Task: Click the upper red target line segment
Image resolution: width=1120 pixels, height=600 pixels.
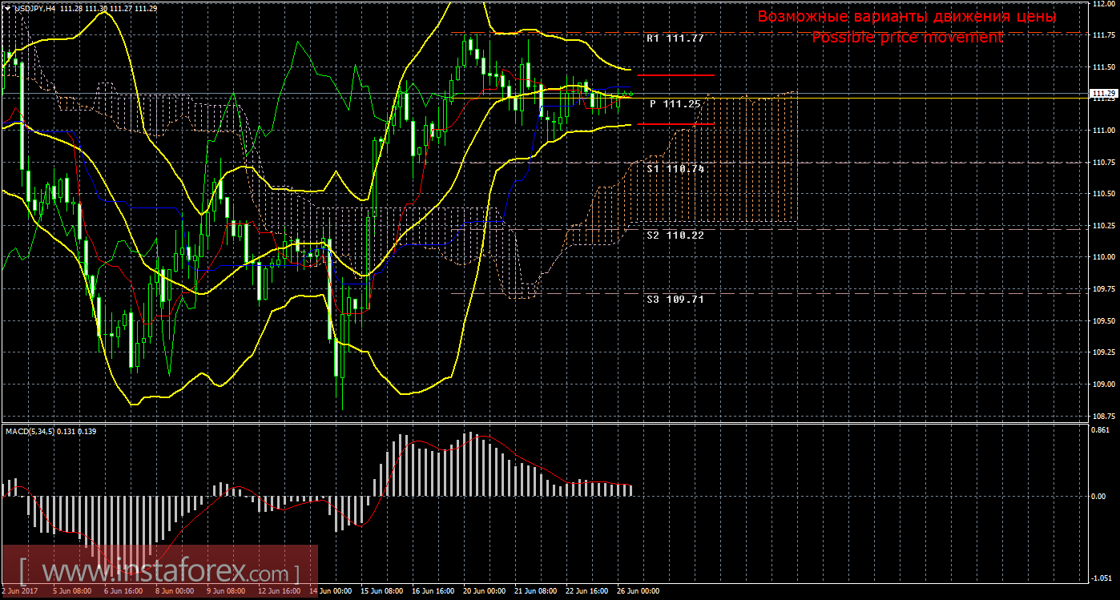Action: coord(675,75)
